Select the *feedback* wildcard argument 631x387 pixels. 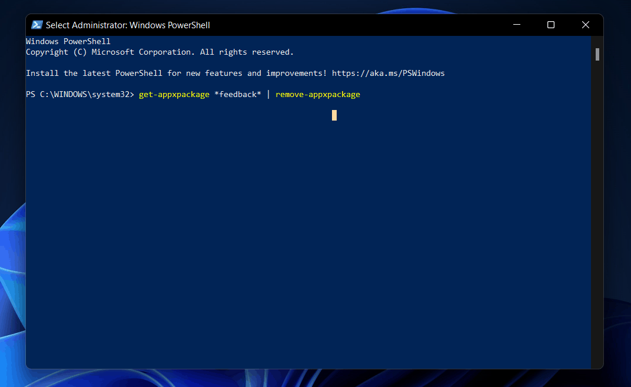(x=238, y=94)
